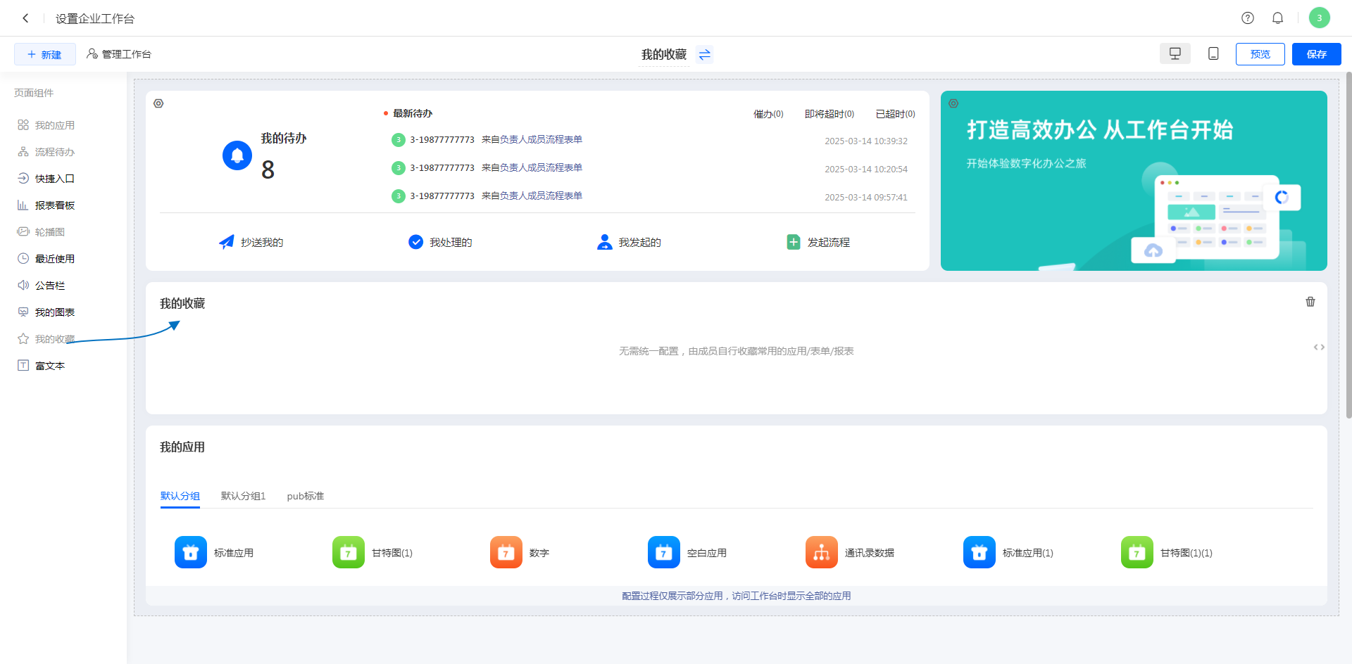Click the 新建 button
1352x664 pixels.
(44, 54)
